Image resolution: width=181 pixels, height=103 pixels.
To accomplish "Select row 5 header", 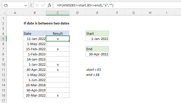I will (x=3, y=39).
